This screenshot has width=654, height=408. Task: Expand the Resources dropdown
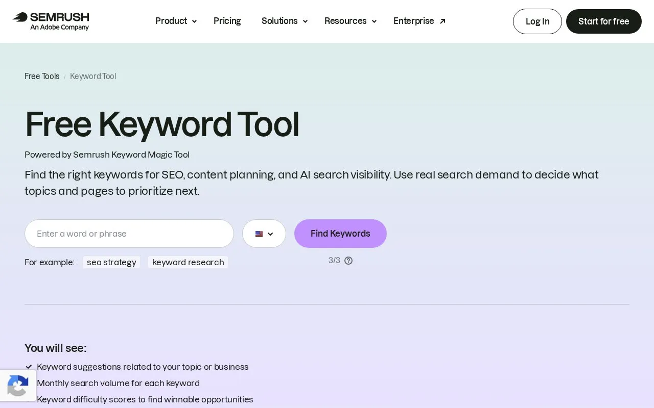pyautogui.click(x=351, y=21)
